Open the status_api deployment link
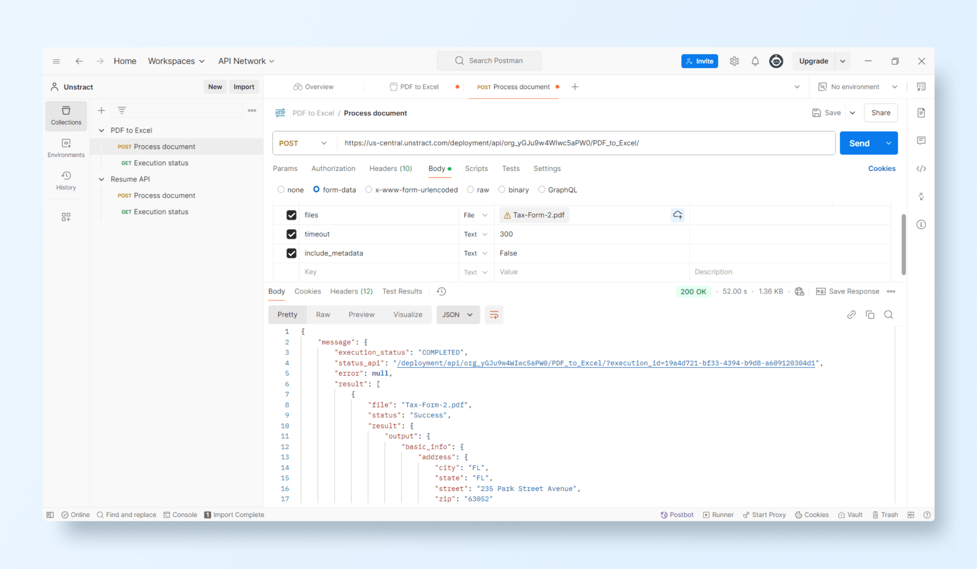The image size is (977, 569). tap(606, 363)
